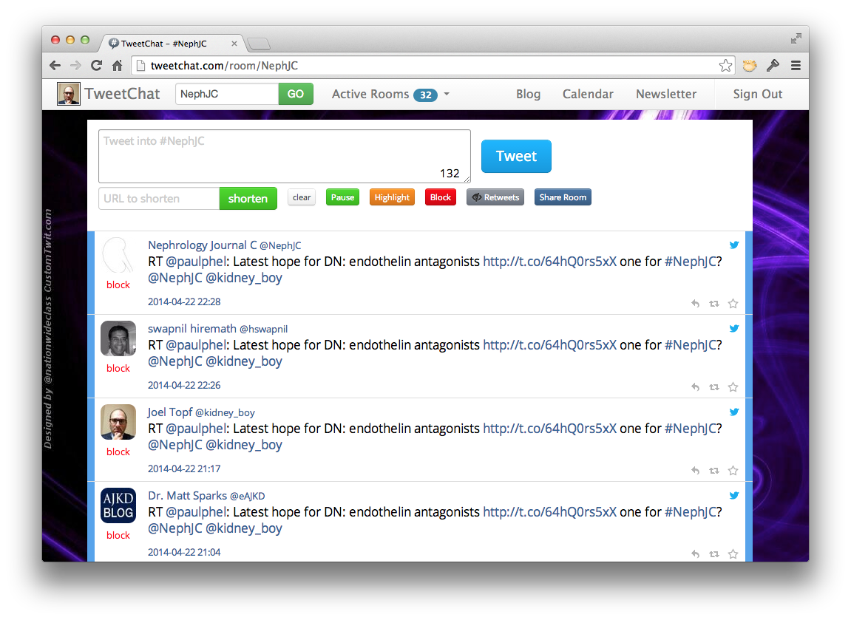
Task: Click the Twitter bird icon on Dr. Matt Sparks tweet
Action: (733, 495)
